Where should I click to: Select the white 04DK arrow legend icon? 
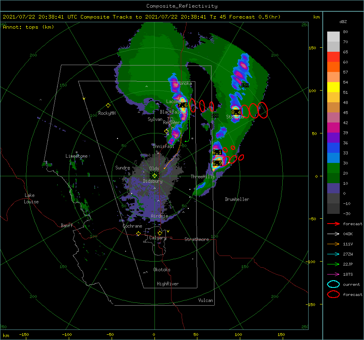point(333,234)
